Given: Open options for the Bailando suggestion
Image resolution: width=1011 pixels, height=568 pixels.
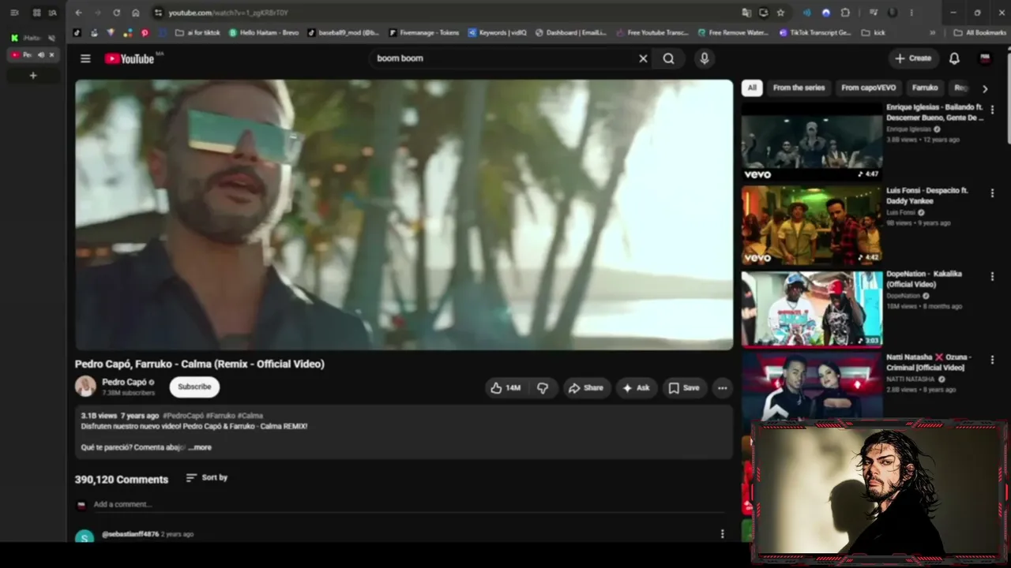Looking at the screenshot, I should tap(993, 110).
